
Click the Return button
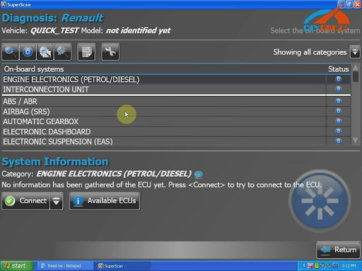[x=338, y=250]
